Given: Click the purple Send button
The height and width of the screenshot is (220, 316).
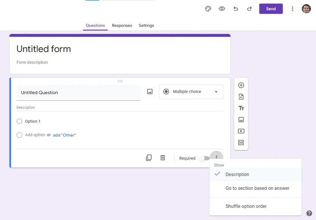Looking at the screenshot, I should 271,9.
